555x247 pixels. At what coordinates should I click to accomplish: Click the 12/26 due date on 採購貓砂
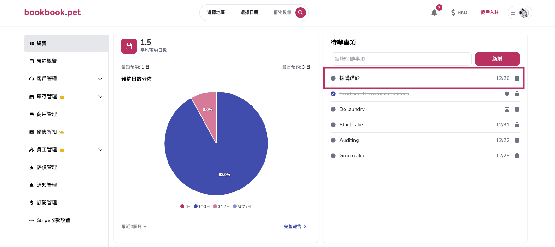tap(503, 78)
